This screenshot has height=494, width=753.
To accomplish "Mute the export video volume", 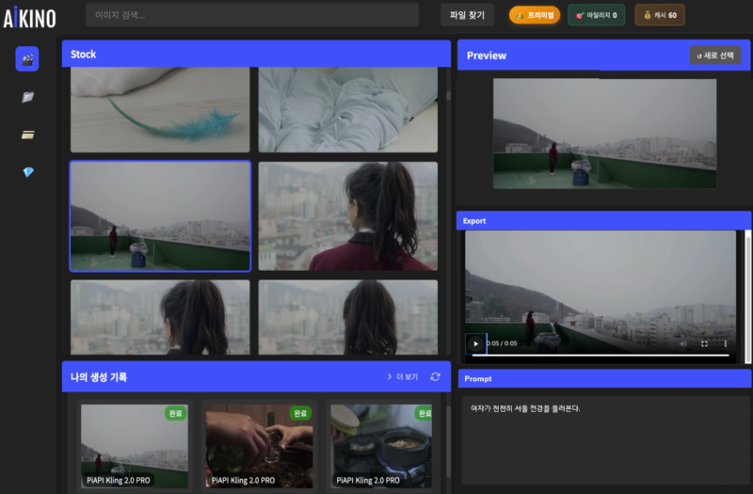I will pos(683,343).
